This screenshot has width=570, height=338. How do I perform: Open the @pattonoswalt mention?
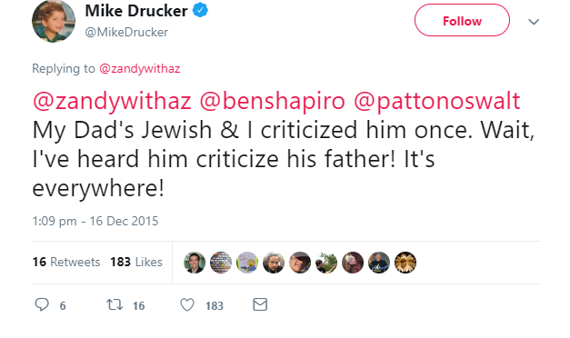pyautogui.click(x=436, y=101)
